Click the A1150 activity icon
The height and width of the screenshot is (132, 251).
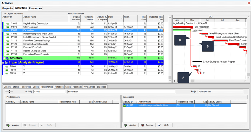tap(8, 54)
